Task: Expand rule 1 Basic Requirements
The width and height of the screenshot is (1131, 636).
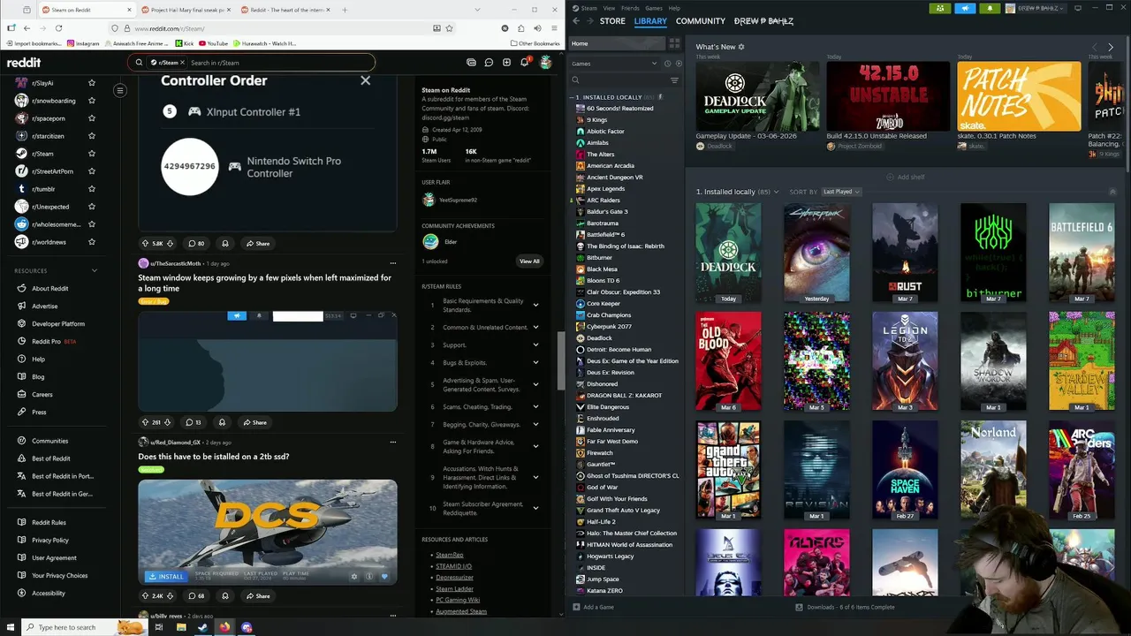Action: tap(535, 305)
